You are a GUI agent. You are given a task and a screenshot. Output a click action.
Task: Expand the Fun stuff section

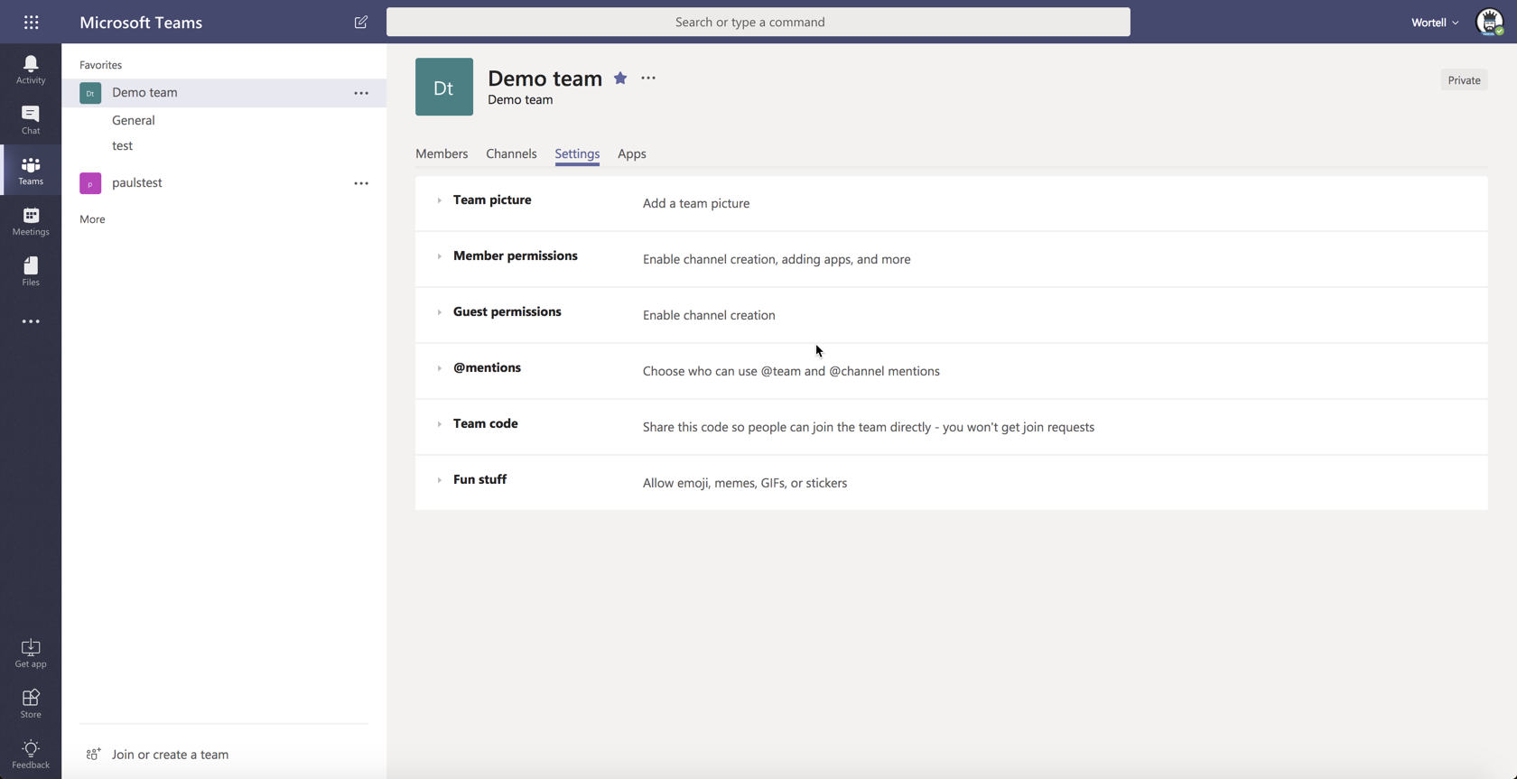click(x=439, y=480)
